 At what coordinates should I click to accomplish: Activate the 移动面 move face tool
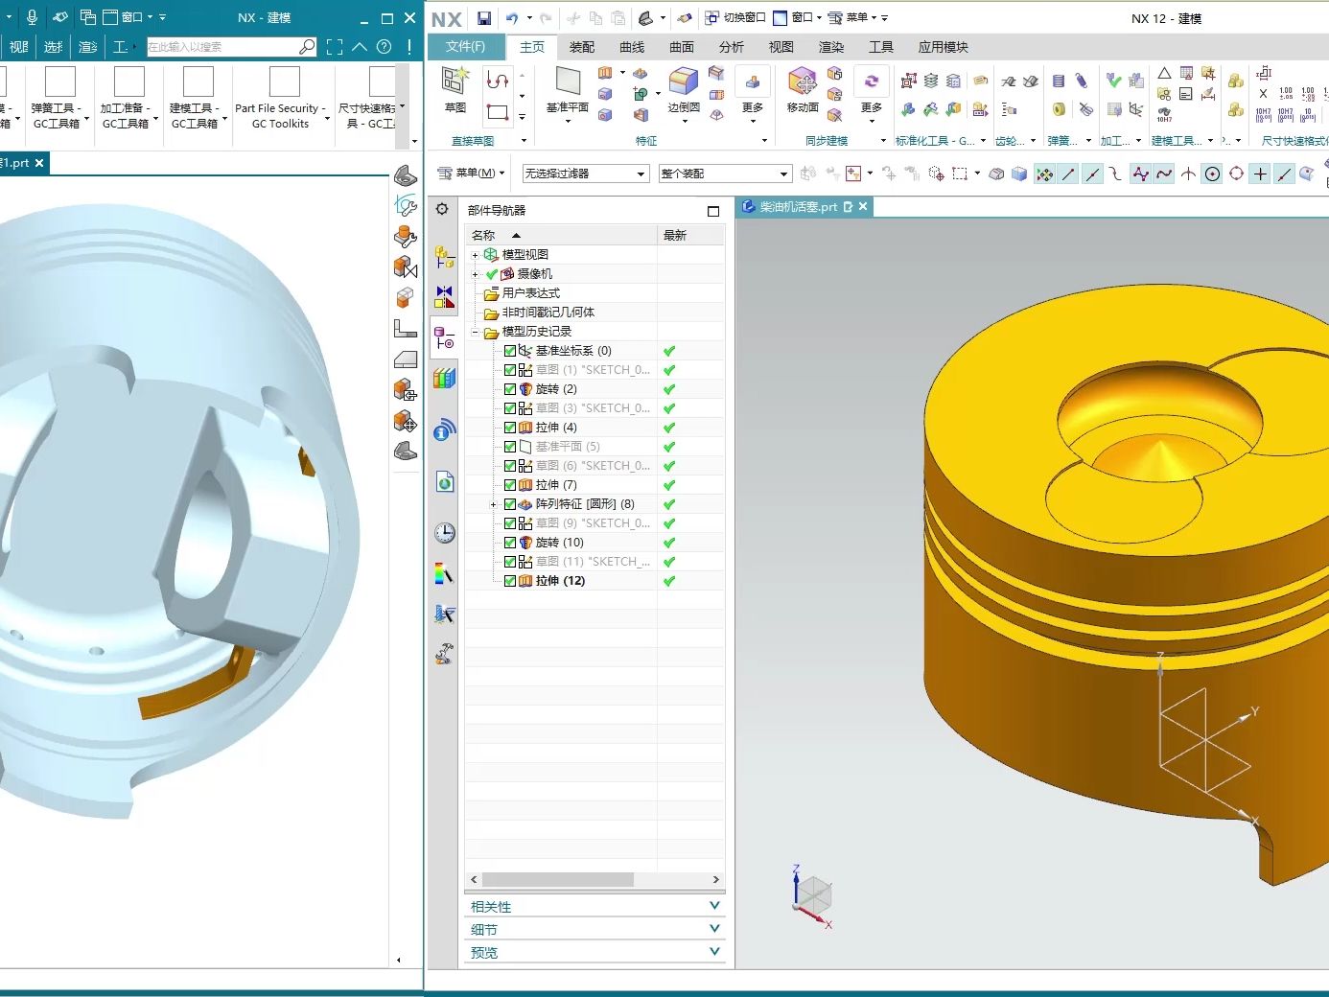click(802, 82)
